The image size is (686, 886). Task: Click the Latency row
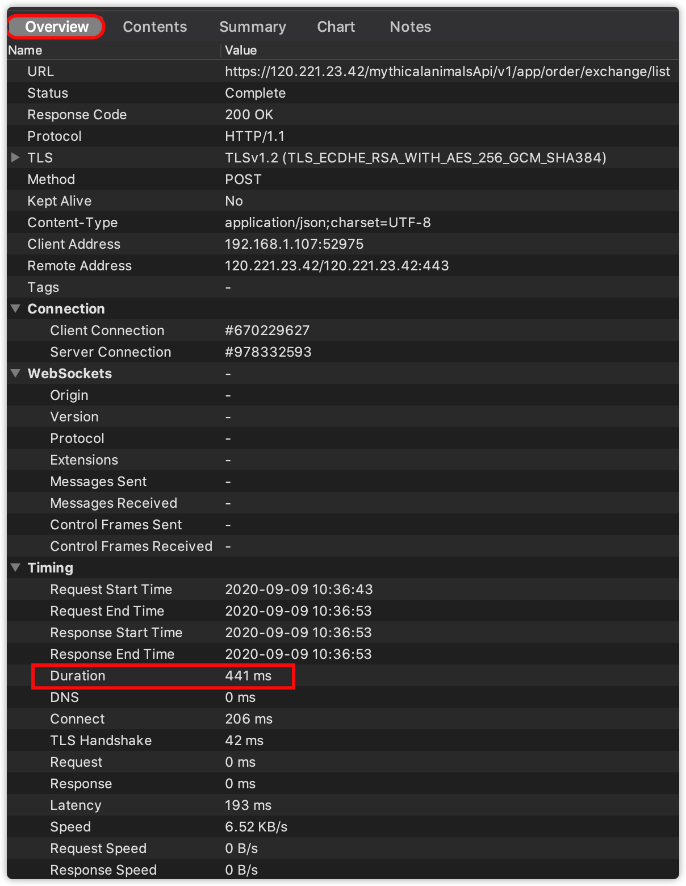[x=76, y=805]
